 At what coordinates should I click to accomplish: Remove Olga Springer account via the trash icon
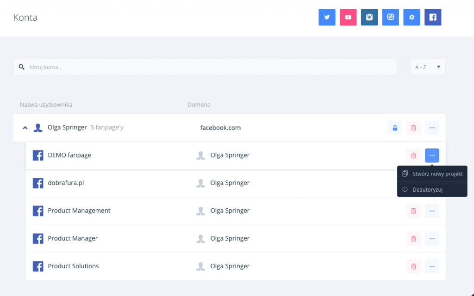tap(413, 128)
